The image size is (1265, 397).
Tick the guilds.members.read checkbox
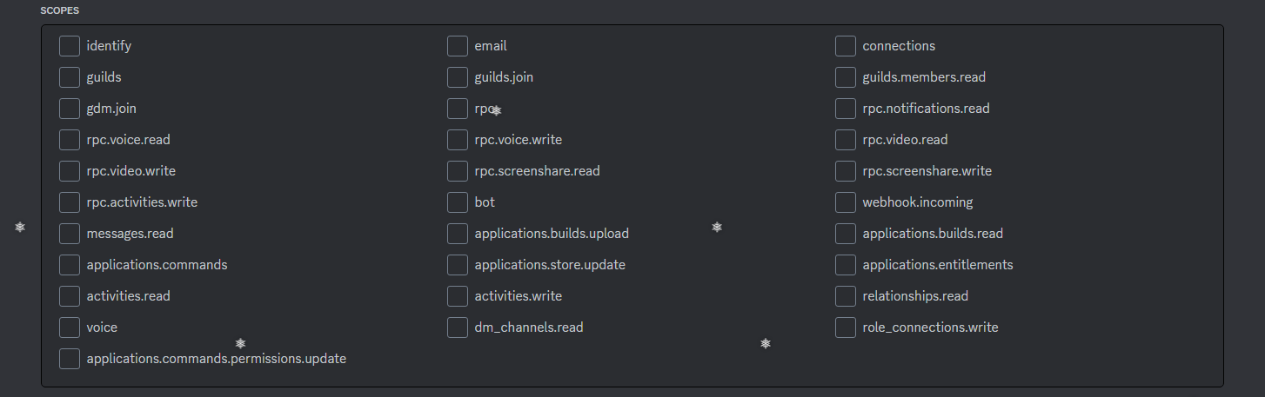point(846,77)
